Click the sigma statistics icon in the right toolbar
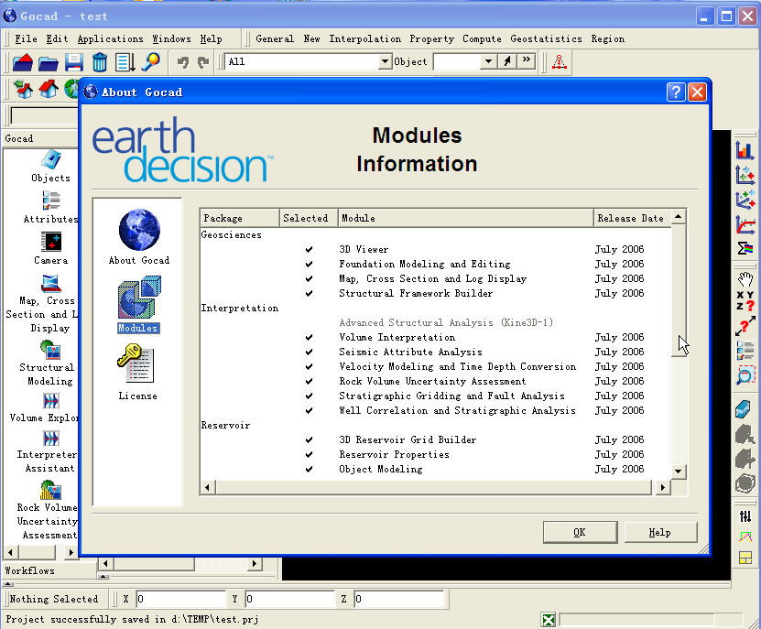Image resolution: width=761 pixels, height=629 pixels. tap(745, 248)
